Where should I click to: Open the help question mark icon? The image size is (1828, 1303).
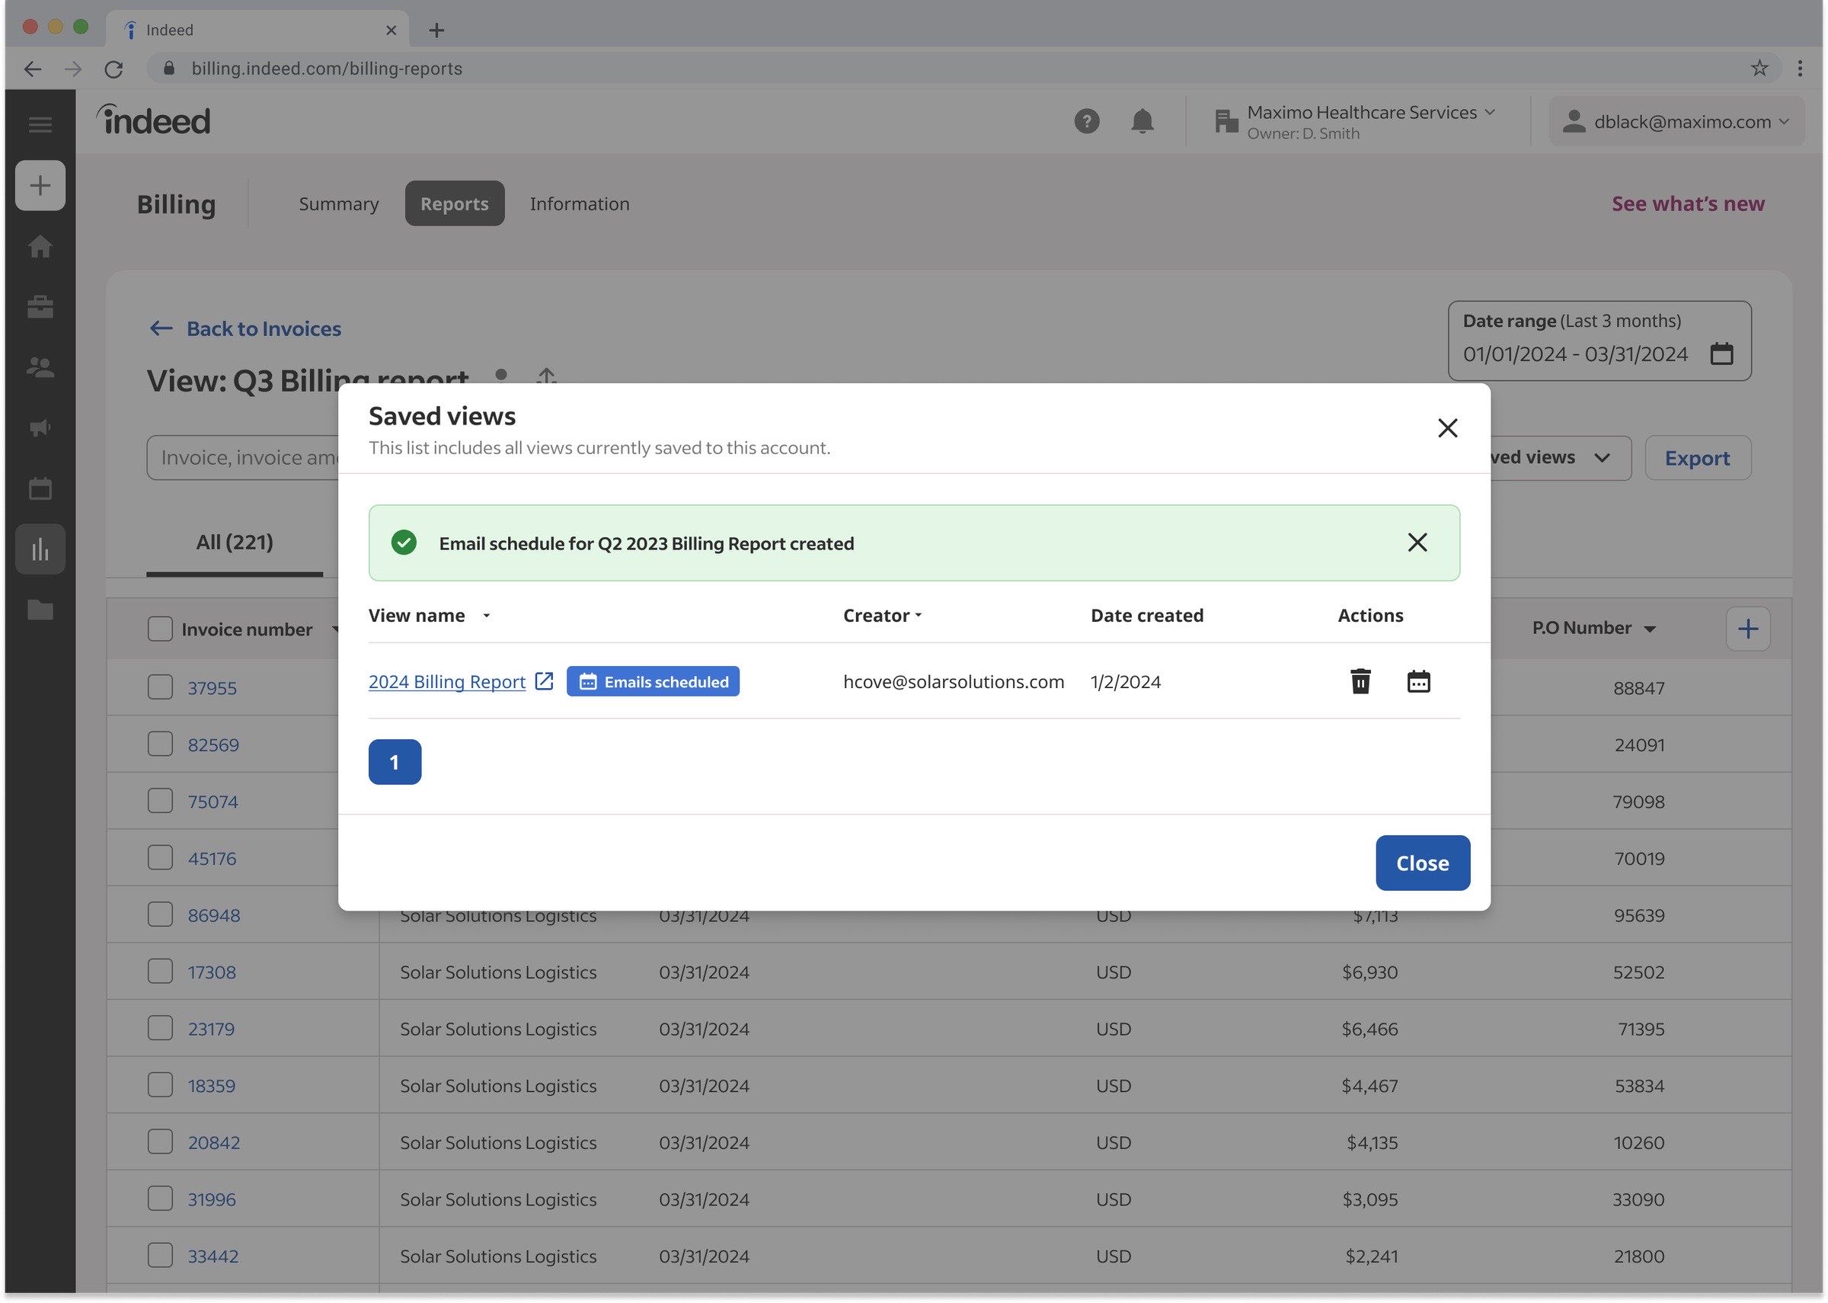(1086, 121)
